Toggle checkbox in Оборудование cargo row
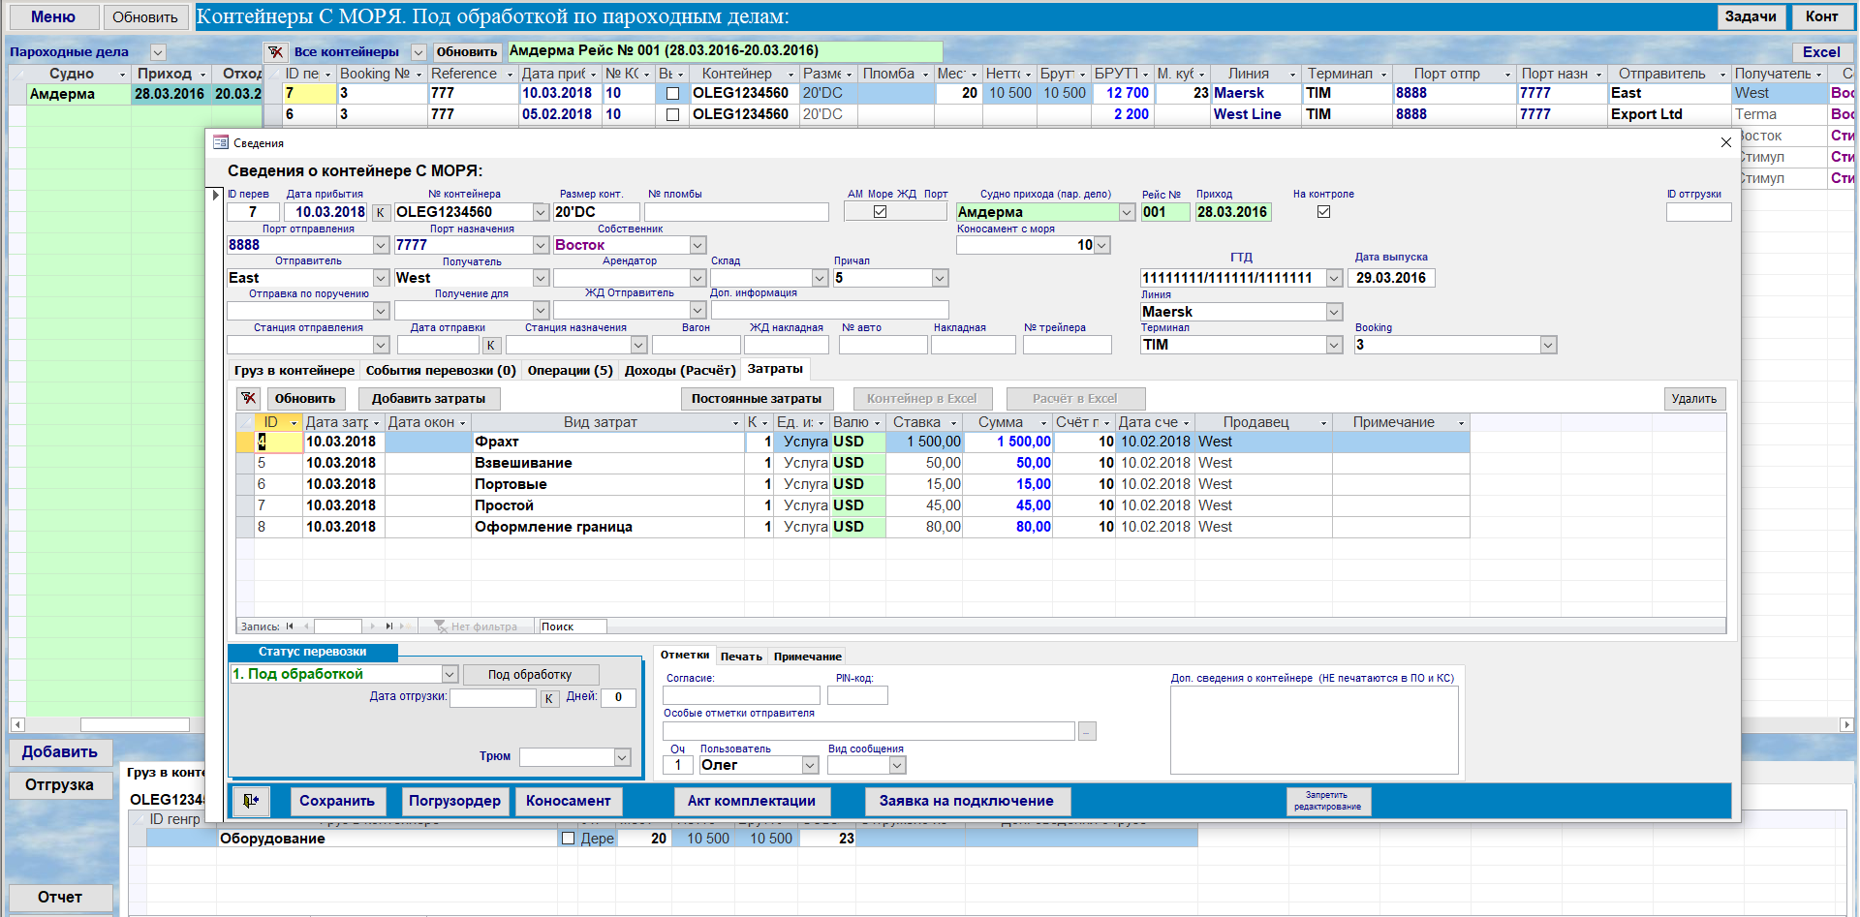 569,839
